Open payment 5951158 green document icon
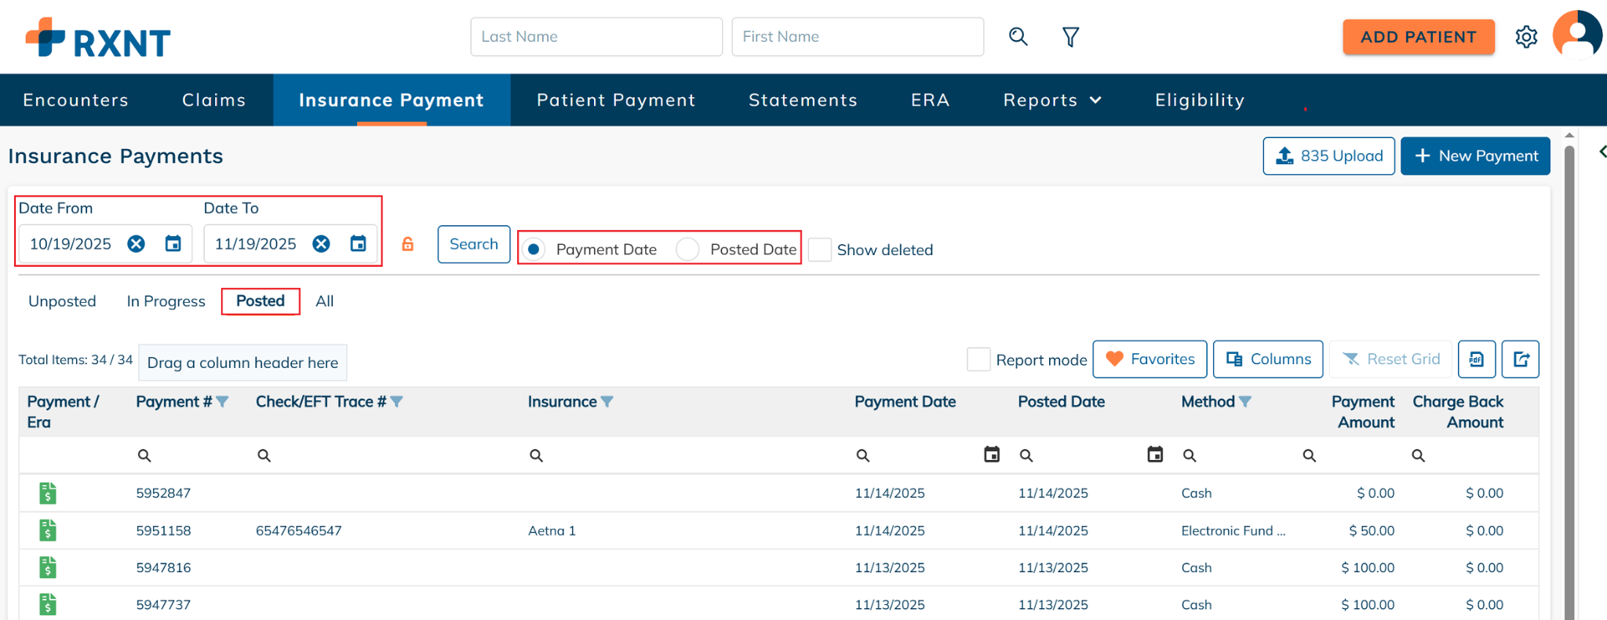This screenshot has height=620, width=1607. coord(48,531)
